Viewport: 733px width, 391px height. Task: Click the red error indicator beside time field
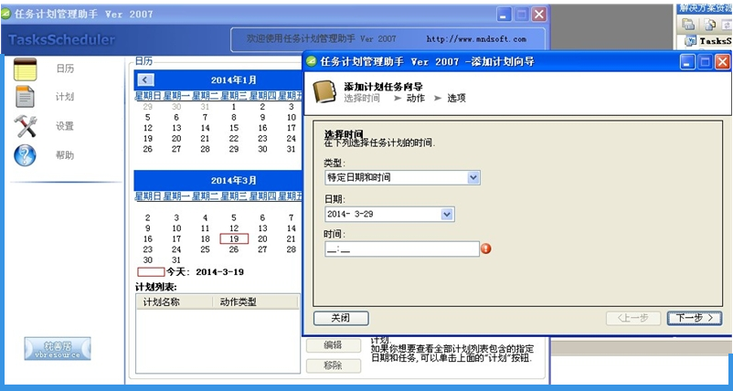(x=486, y=249)
